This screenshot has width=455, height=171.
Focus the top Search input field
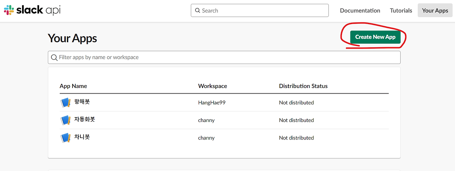[x=263, y=11]
